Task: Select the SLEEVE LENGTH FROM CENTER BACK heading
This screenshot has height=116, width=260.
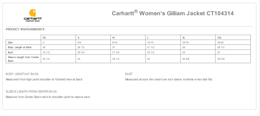Action: (31, 92)
